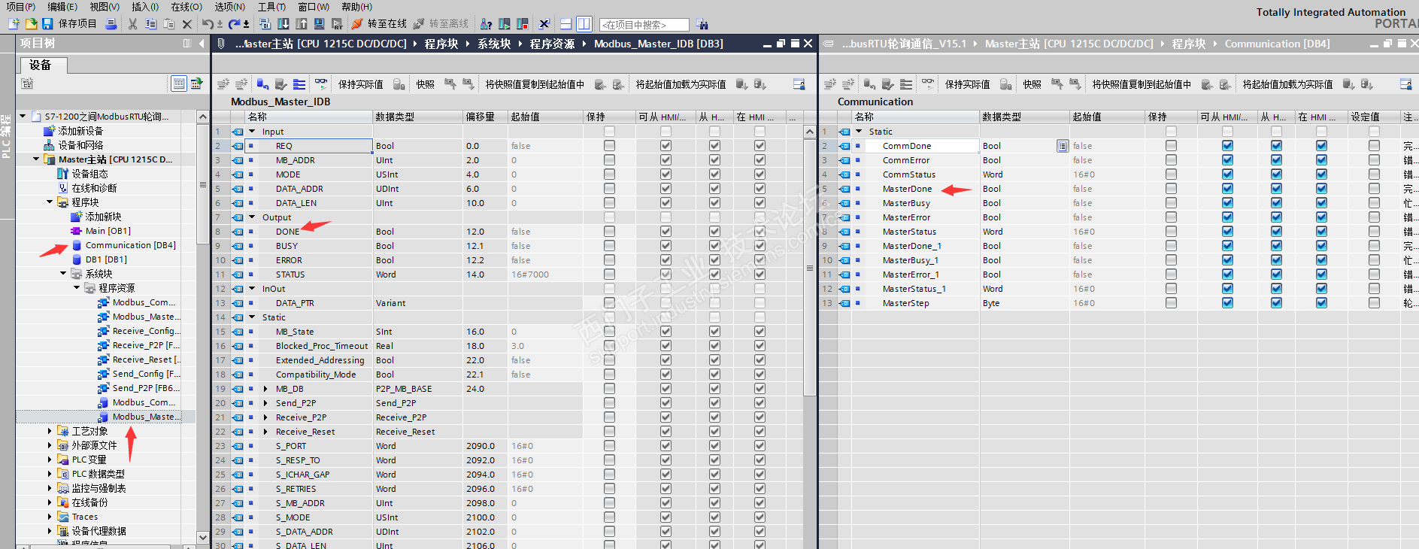
Task: Open the 编辑(E) menu
Action: (62, 7)
